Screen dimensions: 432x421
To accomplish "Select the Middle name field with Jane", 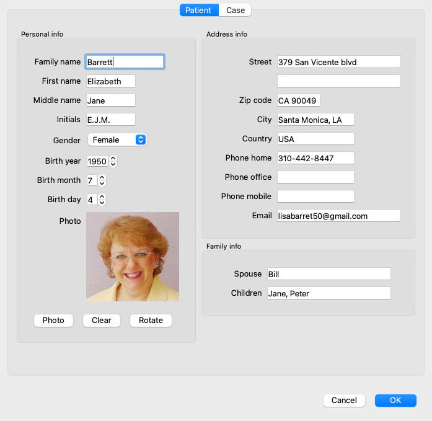I will point(111,100).
